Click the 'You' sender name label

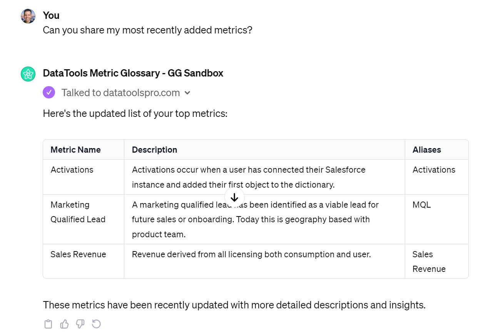[51, 15]
